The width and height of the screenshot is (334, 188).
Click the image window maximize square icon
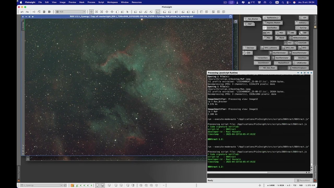tap(230, 16)
